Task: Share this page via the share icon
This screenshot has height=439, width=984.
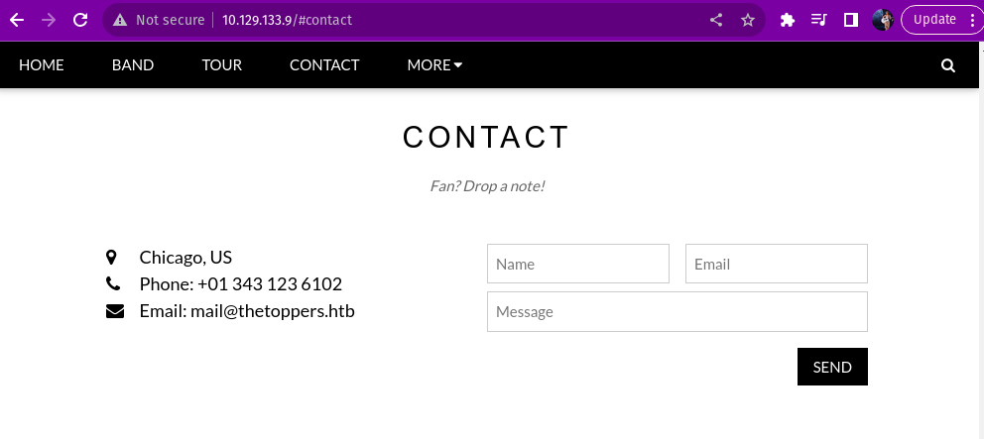Action: point(716,20)
